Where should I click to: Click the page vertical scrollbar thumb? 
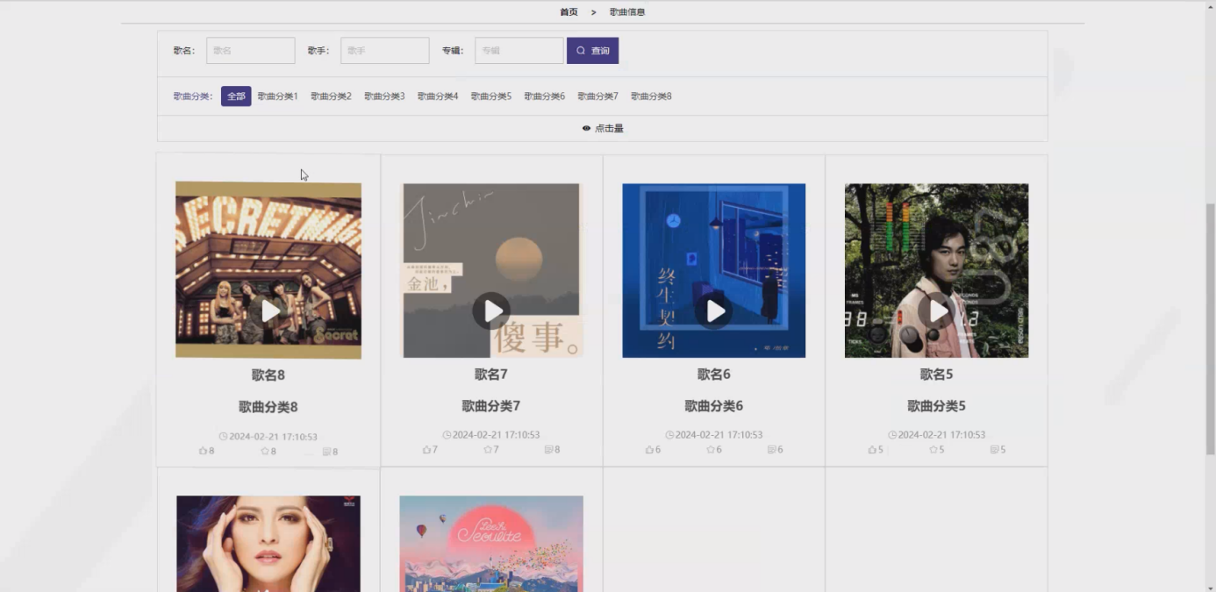coord(1211,329)
